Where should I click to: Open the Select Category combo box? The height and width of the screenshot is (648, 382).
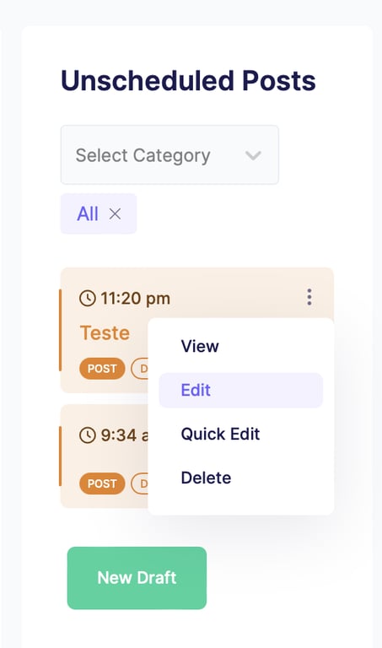[x=169, y=155]
